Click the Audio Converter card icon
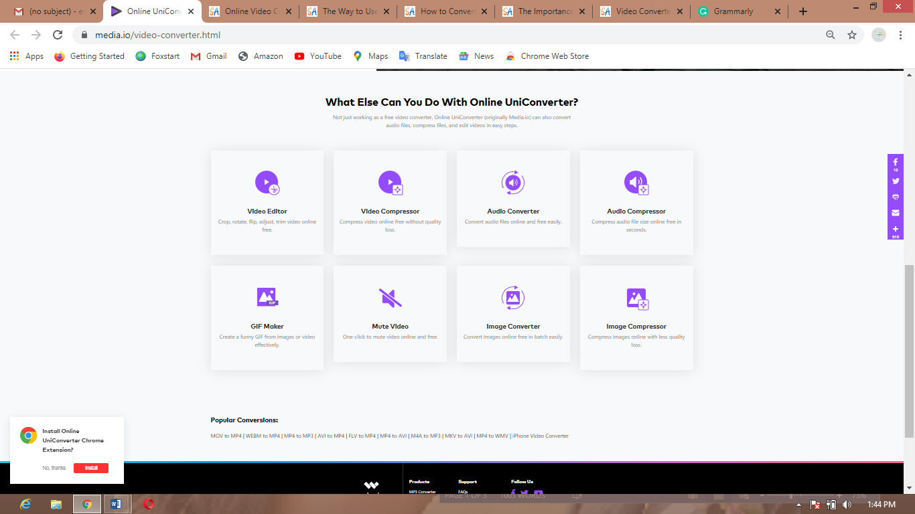Screen dimensions: 915x514 point(513,182)
